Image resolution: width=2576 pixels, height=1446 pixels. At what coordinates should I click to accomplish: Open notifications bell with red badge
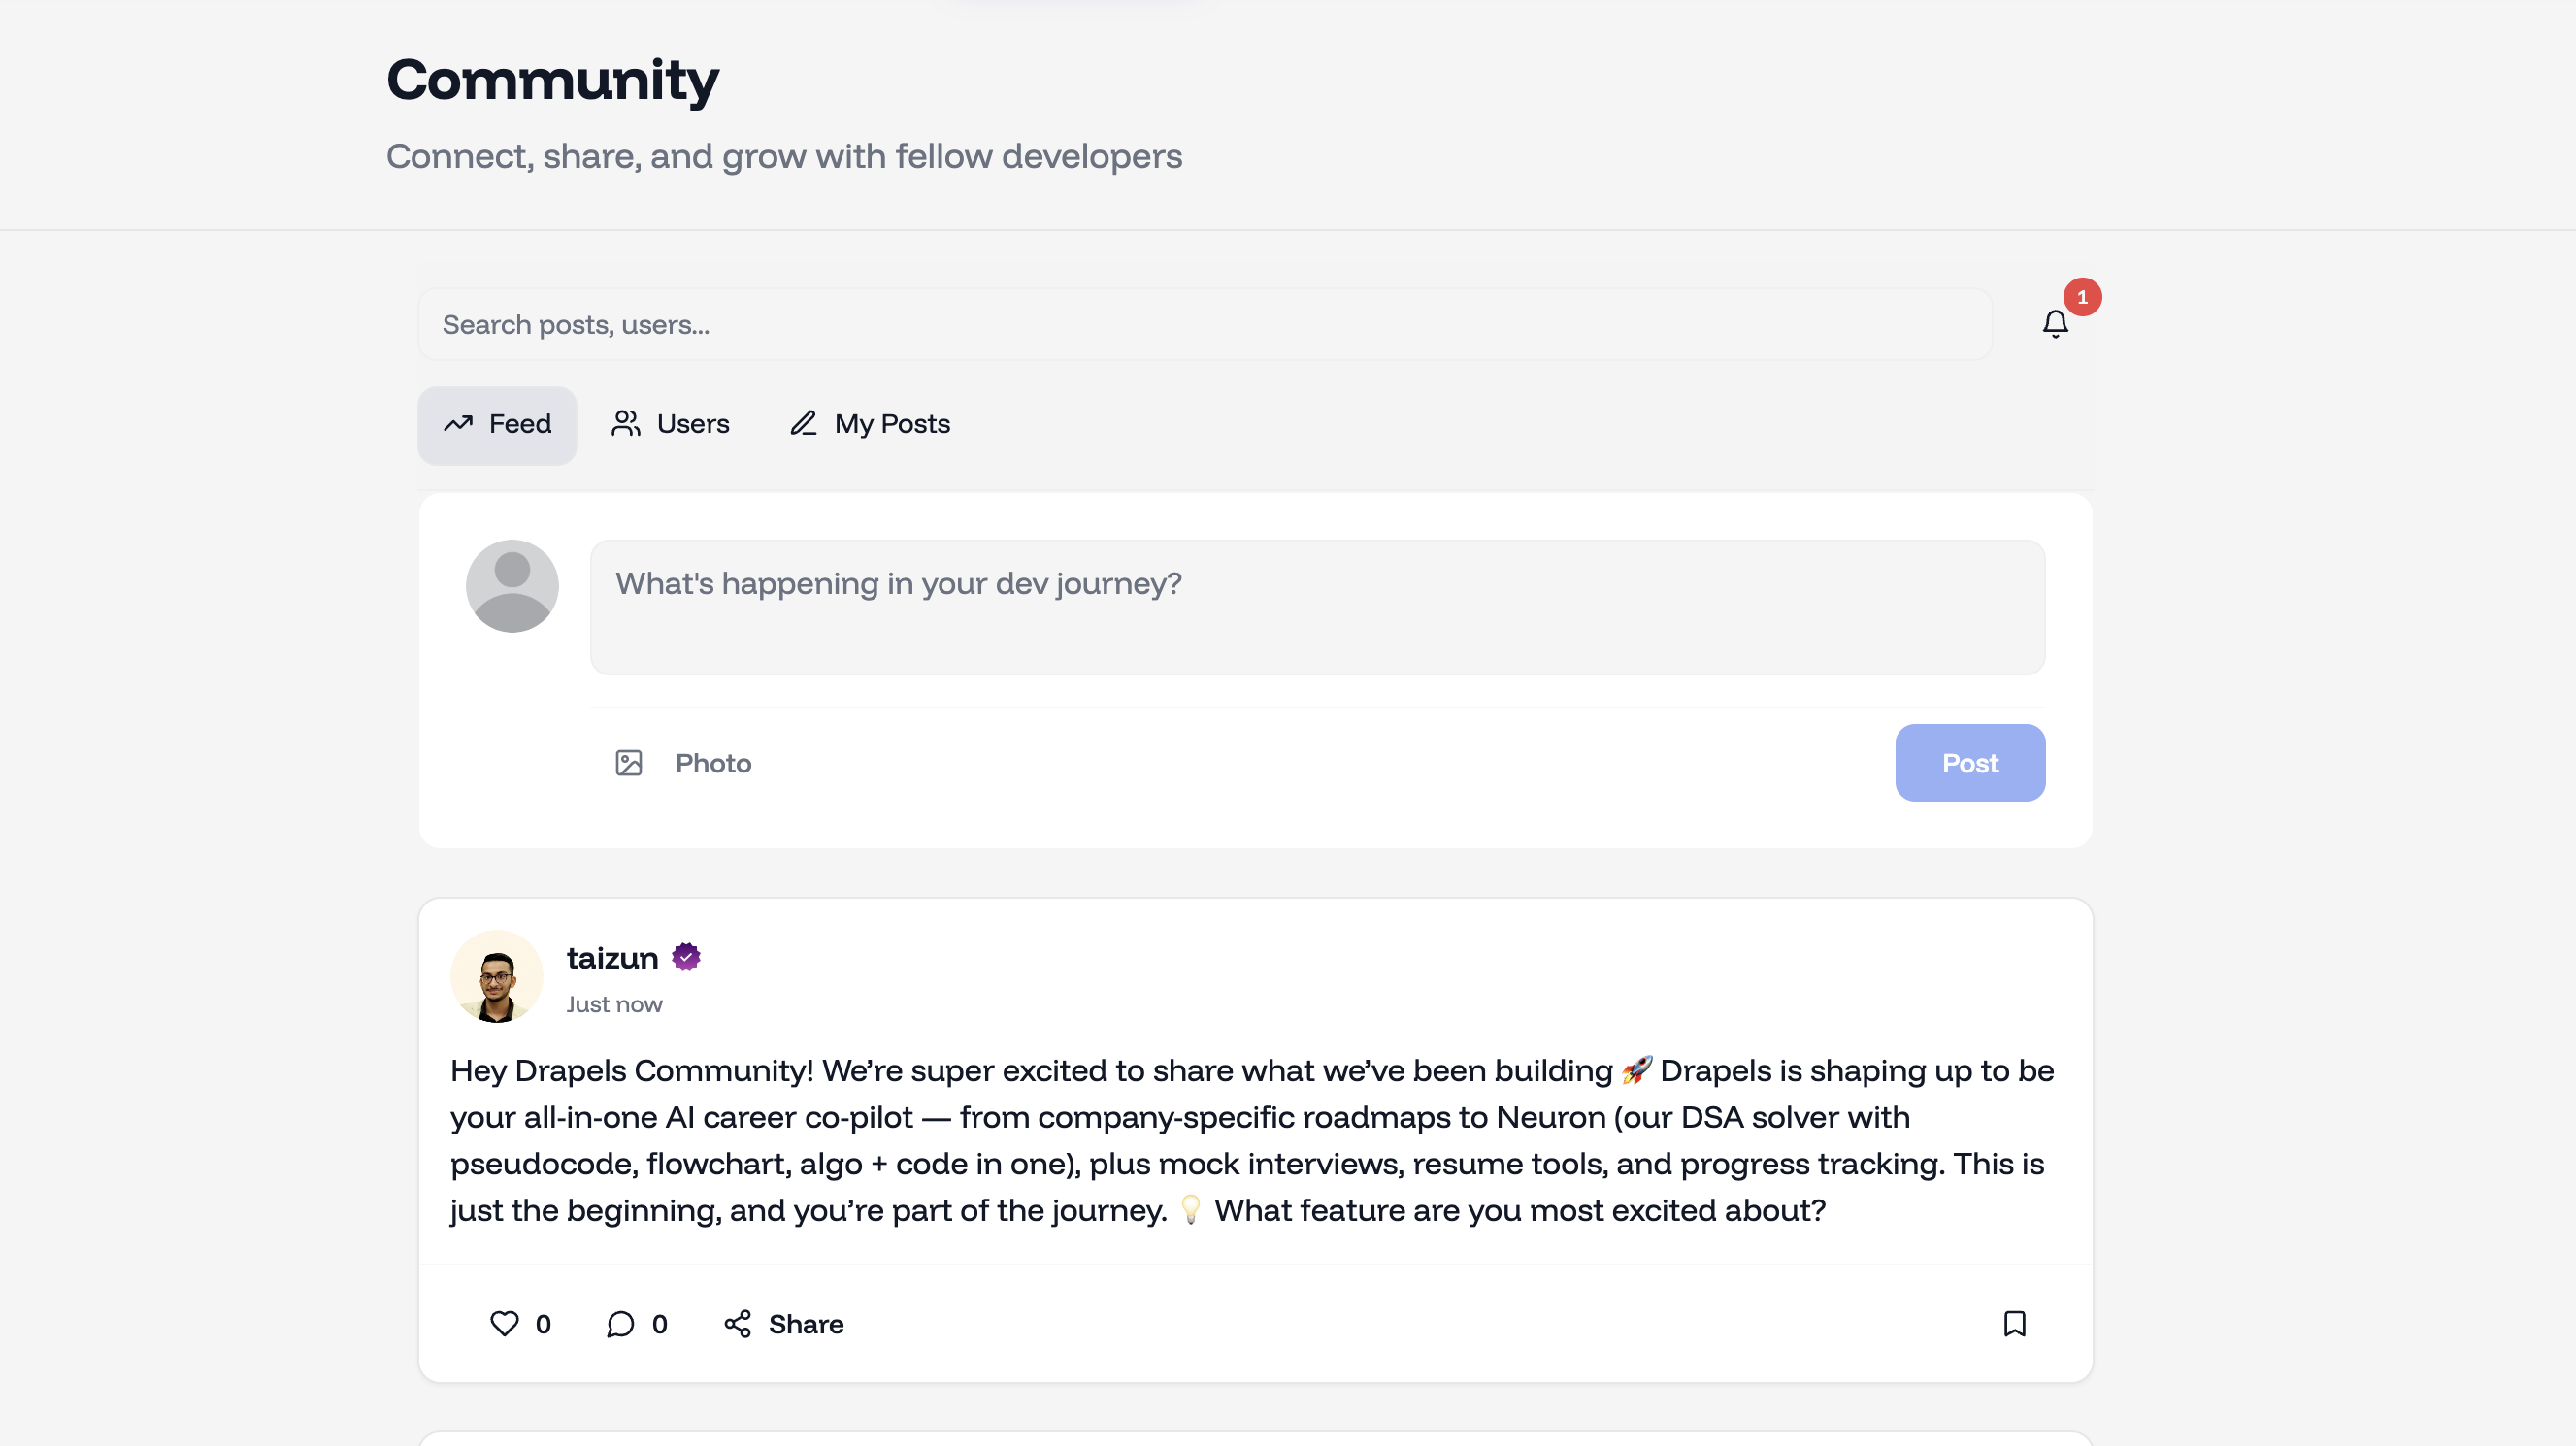pyautogui.click(x=2055, y=324)
